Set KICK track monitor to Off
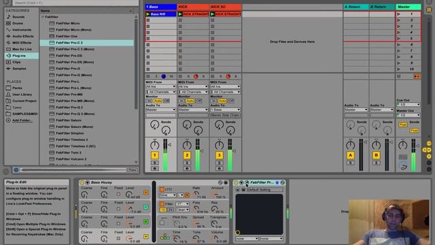Image resolution: width=435 pixels, height=245 pixels. (198, 101)
